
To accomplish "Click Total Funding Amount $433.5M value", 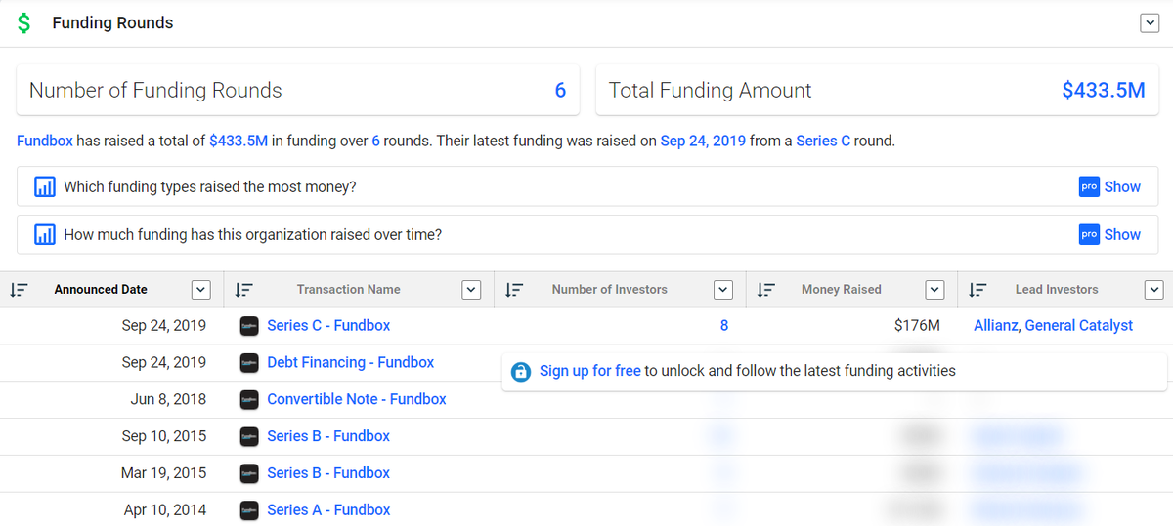I will (x=1104, y=91).
